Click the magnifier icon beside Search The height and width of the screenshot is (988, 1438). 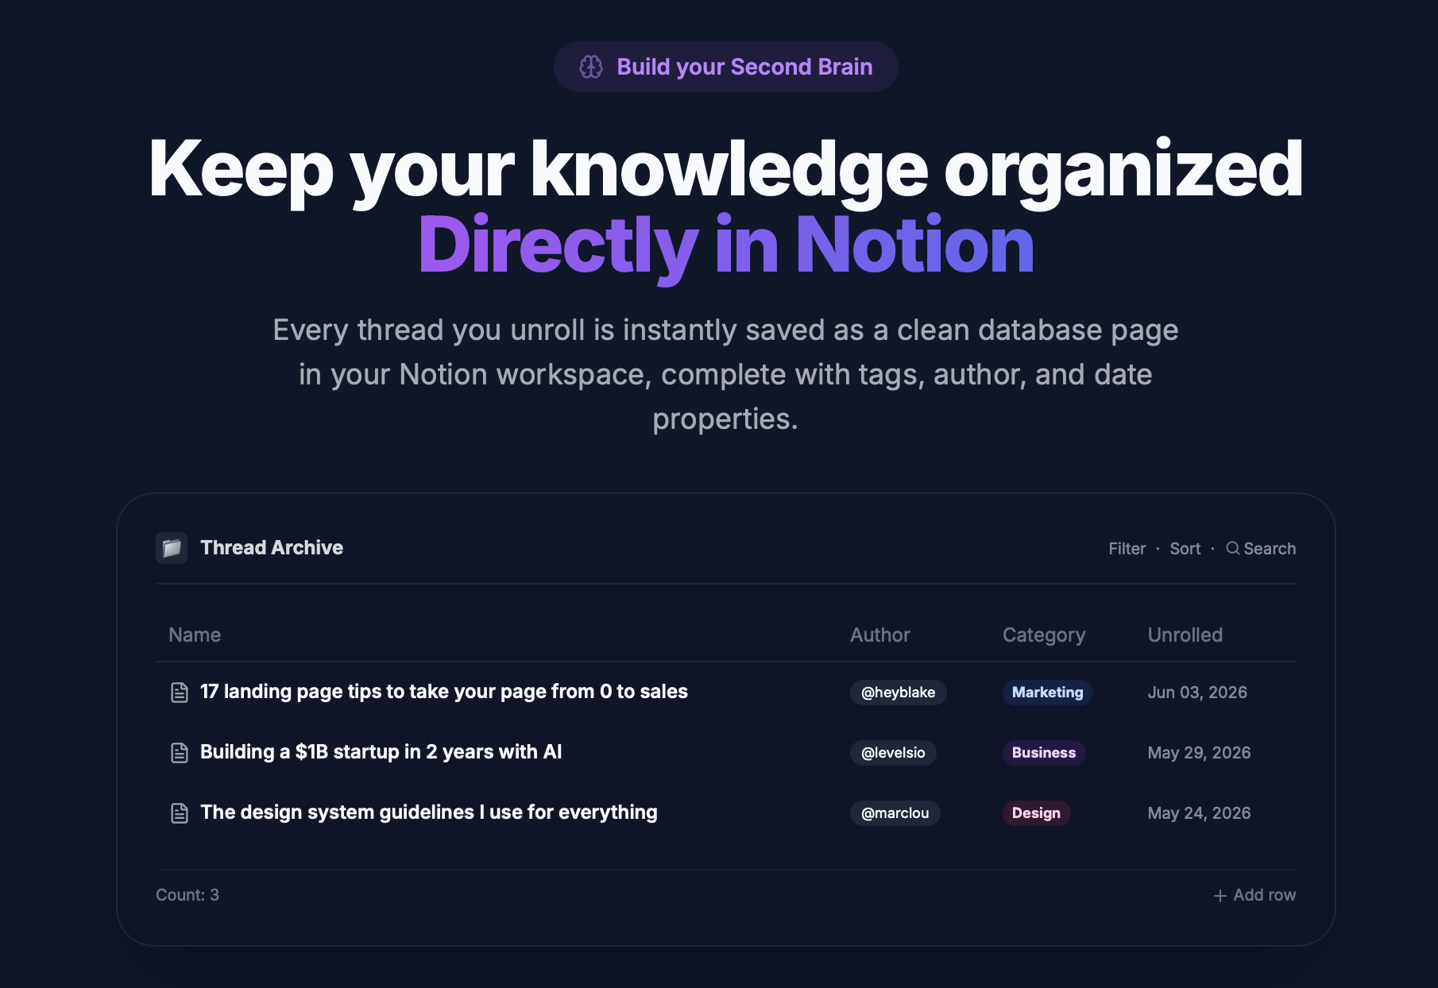tap(1232, 548)
